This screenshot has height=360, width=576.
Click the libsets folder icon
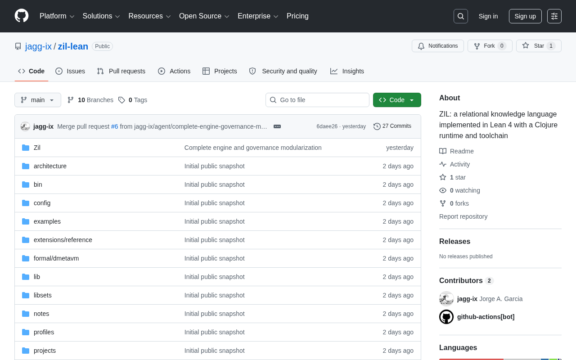[26, 295]
